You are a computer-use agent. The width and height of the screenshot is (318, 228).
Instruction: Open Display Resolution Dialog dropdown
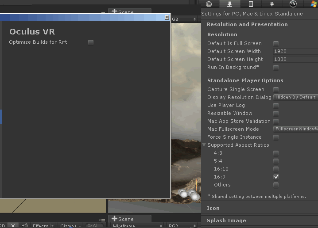(x=295, y=97)
